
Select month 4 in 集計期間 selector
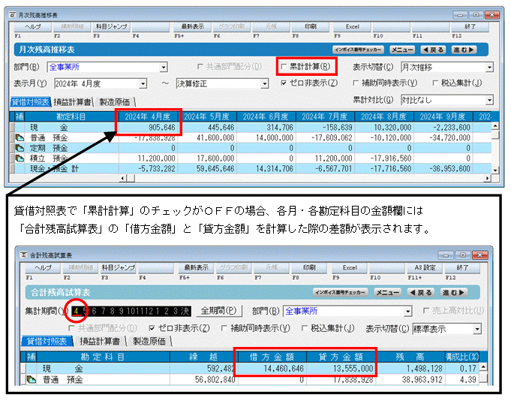pos(76,311)
